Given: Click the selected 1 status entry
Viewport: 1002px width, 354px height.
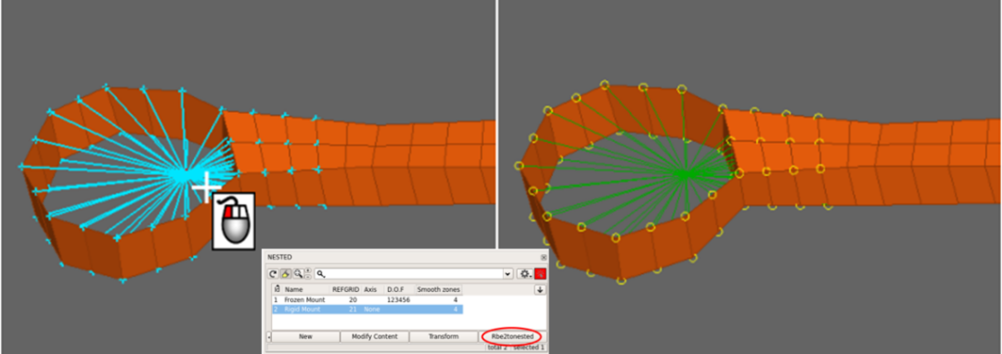Looking at the screenshot, I should 529,347.
